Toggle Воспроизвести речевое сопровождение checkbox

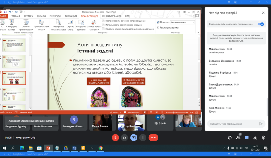click(103, 21)
